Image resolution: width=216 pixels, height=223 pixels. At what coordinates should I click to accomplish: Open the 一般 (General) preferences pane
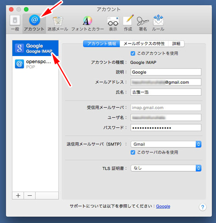pos(15,23)
